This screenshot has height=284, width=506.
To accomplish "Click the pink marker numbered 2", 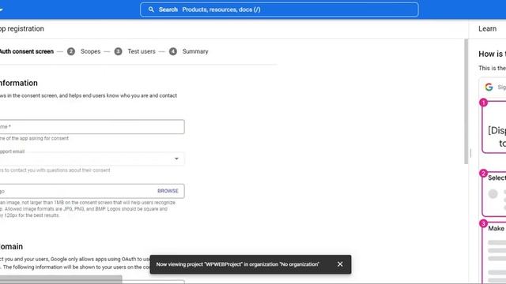I will click(x=483, y=174).
